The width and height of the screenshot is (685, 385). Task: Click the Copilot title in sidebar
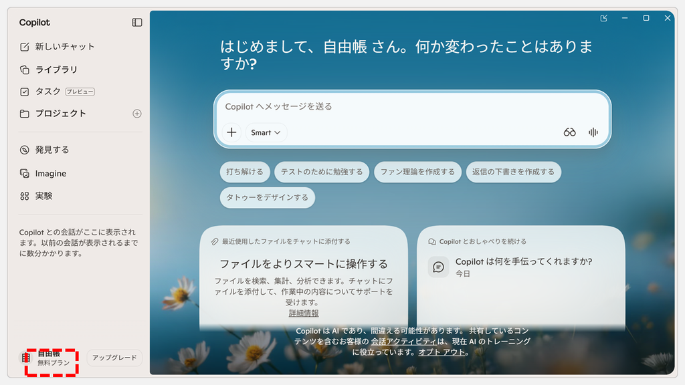click(35, 22)
